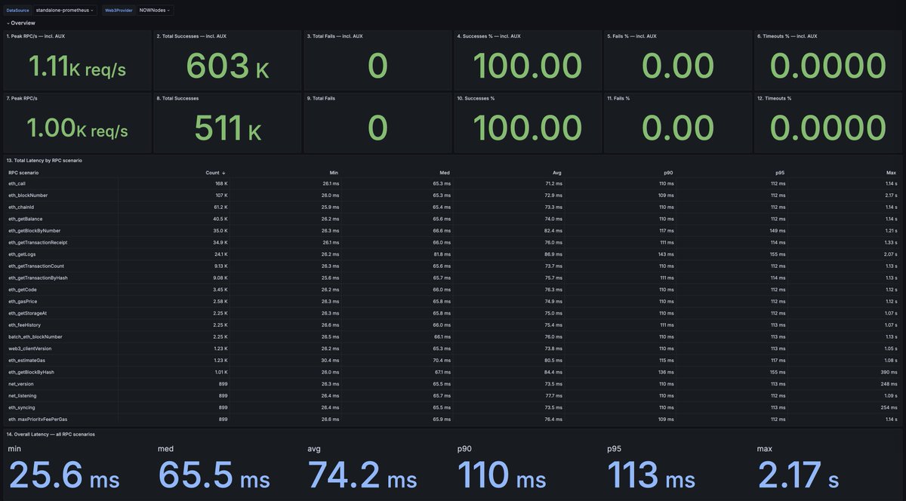Select the eth_getLogs row name
906x501 pixels.
(20, 254)
